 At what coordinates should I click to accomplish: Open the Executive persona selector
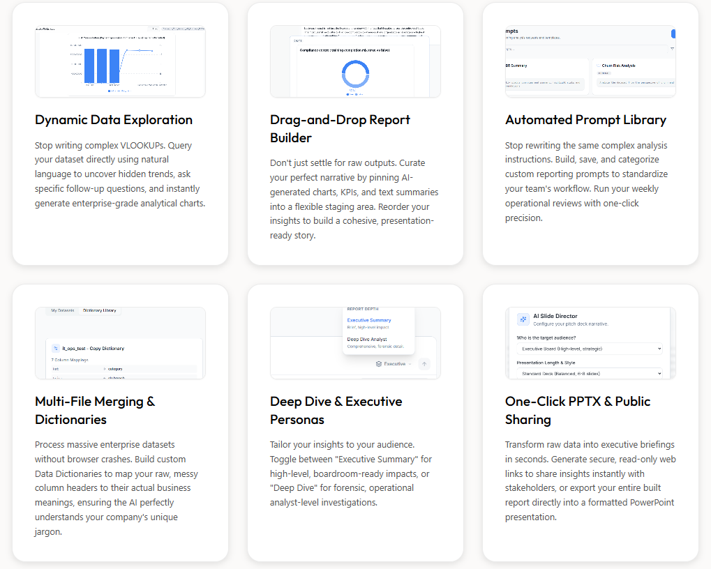[x=394, y=364]
